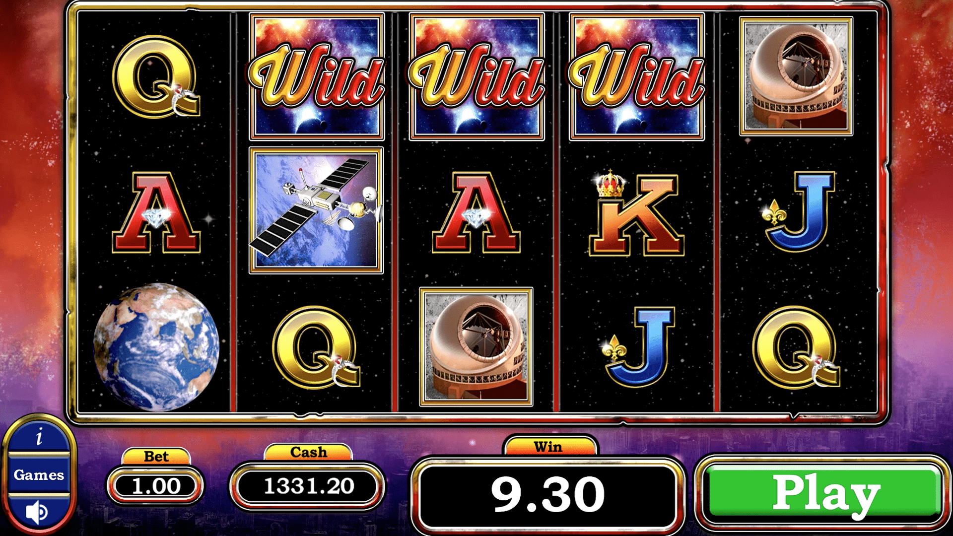Mute the game sound speaker icon
Image resolution: width=953 pixels, height=536 pixels.
[x=37, y=512]
